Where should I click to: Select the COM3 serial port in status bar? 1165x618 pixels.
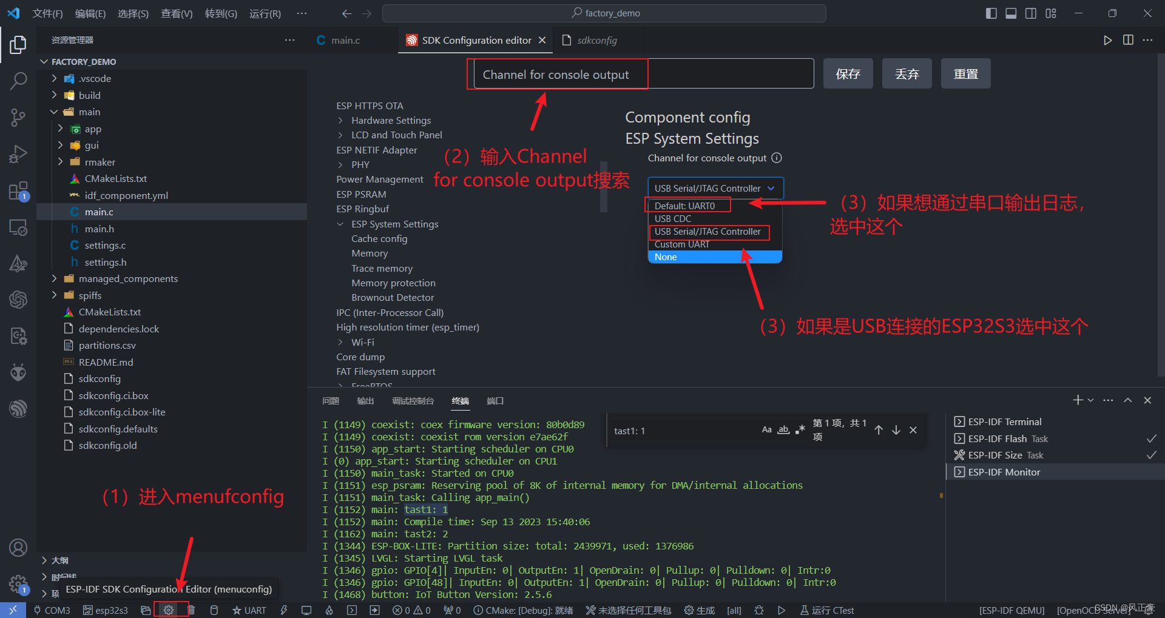[52, 610]
